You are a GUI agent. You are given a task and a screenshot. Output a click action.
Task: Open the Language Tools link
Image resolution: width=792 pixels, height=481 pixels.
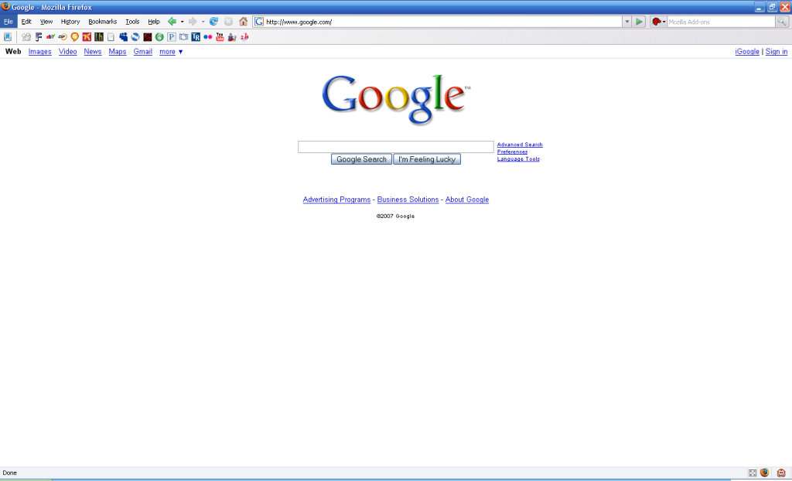coord(518,159)
